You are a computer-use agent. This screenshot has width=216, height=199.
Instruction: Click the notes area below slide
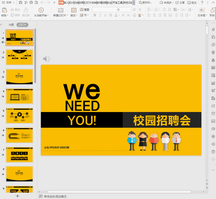56,196
